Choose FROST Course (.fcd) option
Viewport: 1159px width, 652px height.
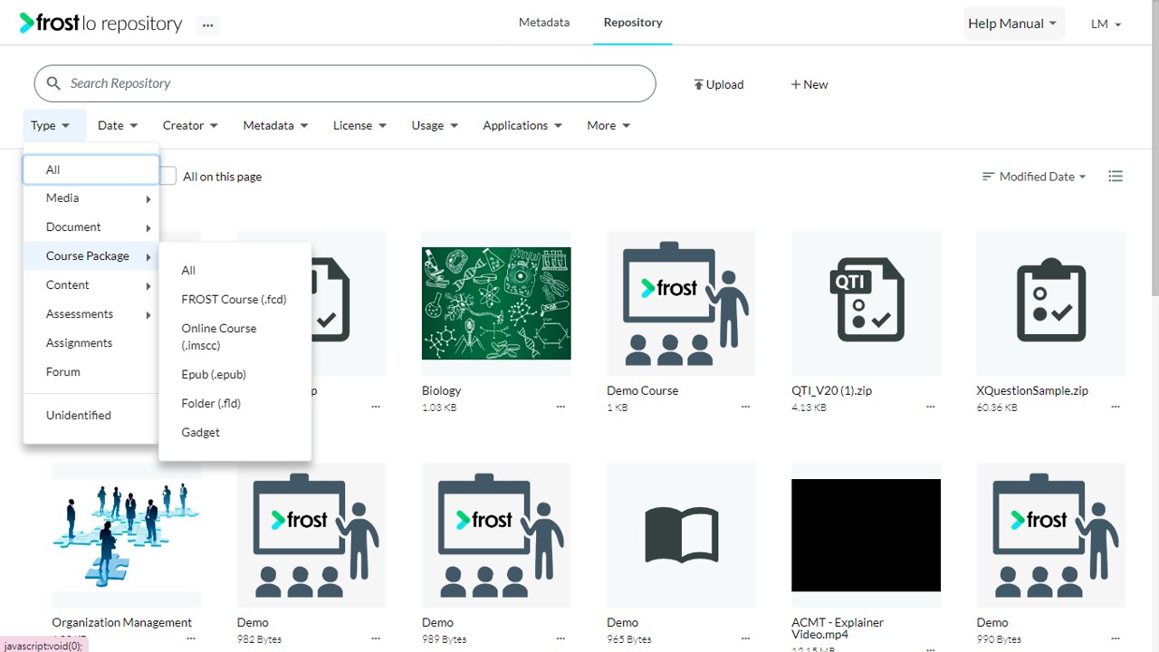point(235,300)
